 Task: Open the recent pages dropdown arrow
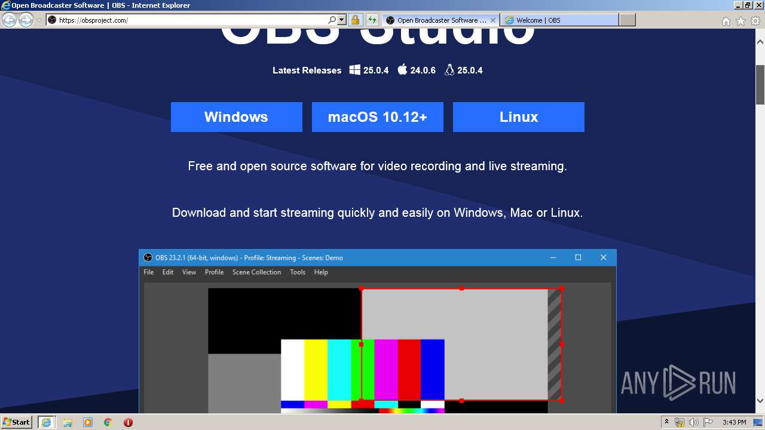(39, 20)
